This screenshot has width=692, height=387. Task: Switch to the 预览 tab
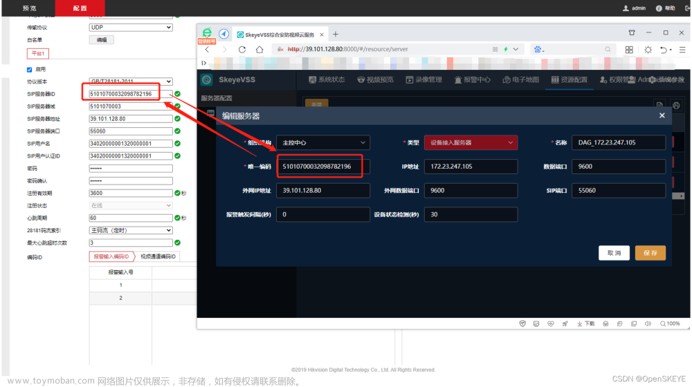point(30,8)
